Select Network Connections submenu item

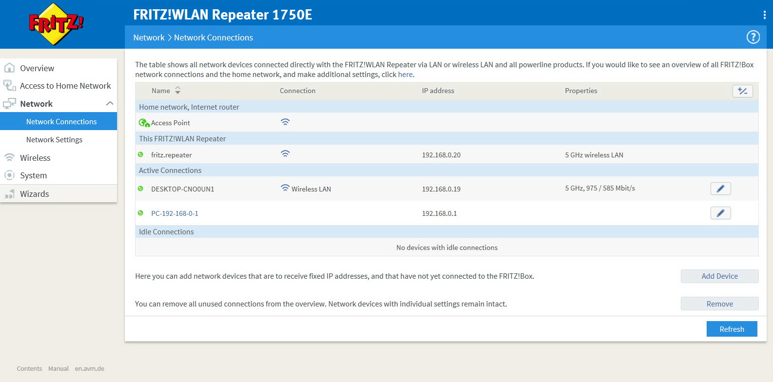(59, 121)
